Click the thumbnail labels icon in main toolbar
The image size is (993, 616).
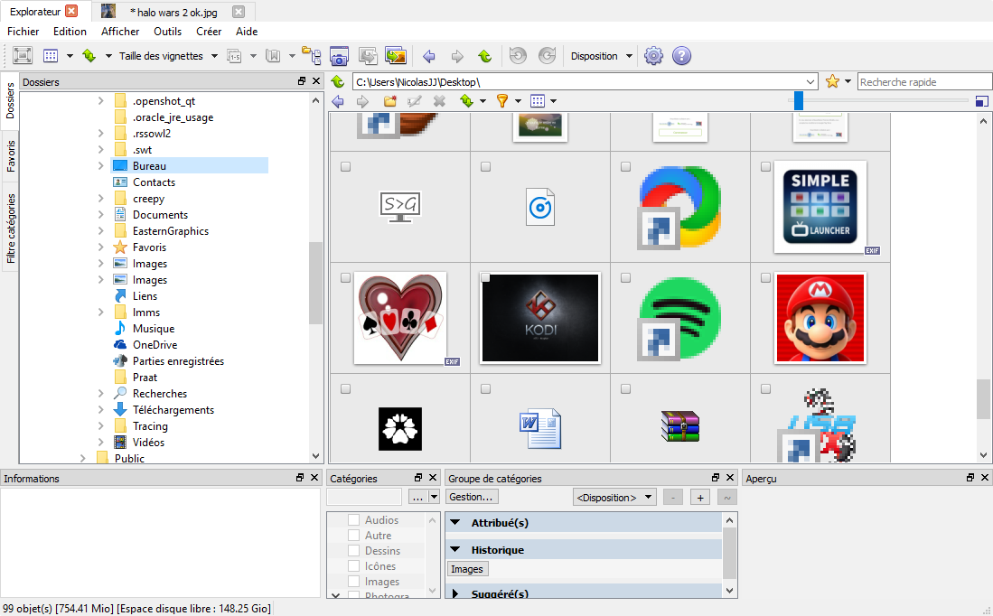pos(234,56)
